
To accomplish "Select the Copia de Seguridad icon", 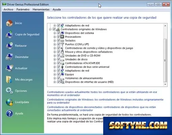I will point(9,34).
